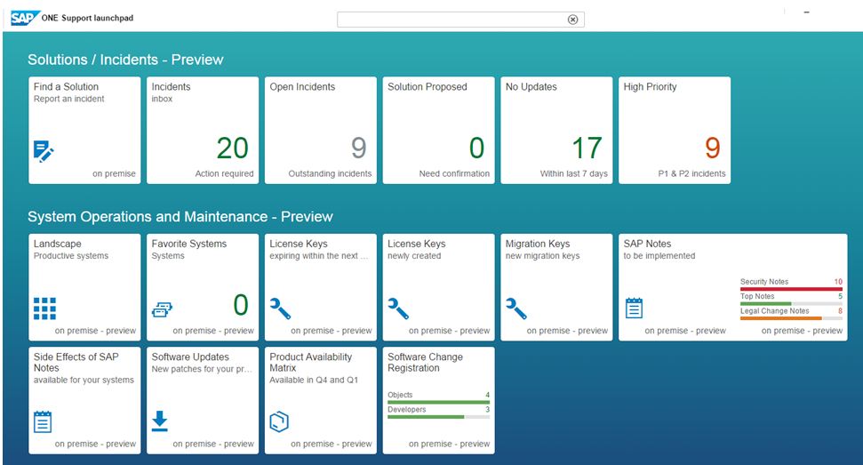Click wrench icon on Migration Keys tile
Screen dimensions: 863x465
[516, 308]
